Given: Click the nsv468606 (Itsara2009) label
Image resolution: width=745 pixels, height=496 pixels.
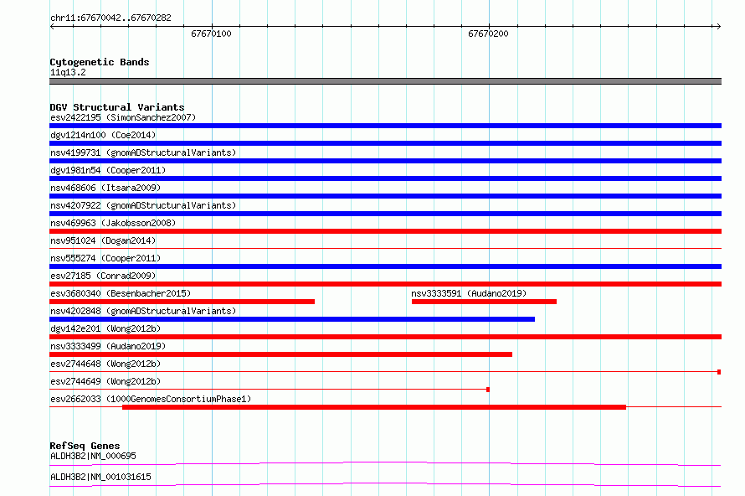Looking at the screenshot, I should pos(105,188).
